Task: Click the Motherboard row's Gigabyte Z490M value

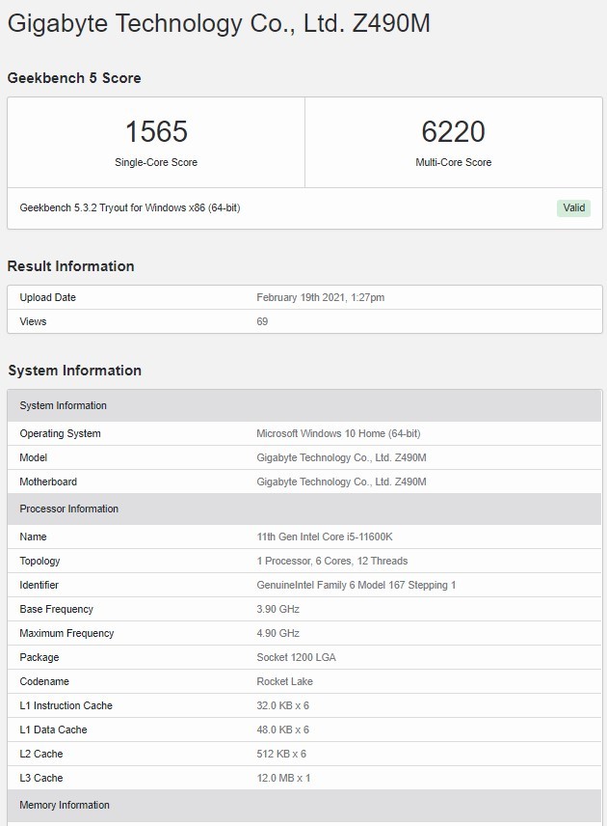Action: 341,482
